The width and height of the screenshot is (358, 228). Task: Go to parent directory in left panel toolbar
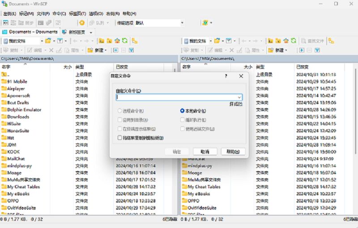(x=102, y=41)
